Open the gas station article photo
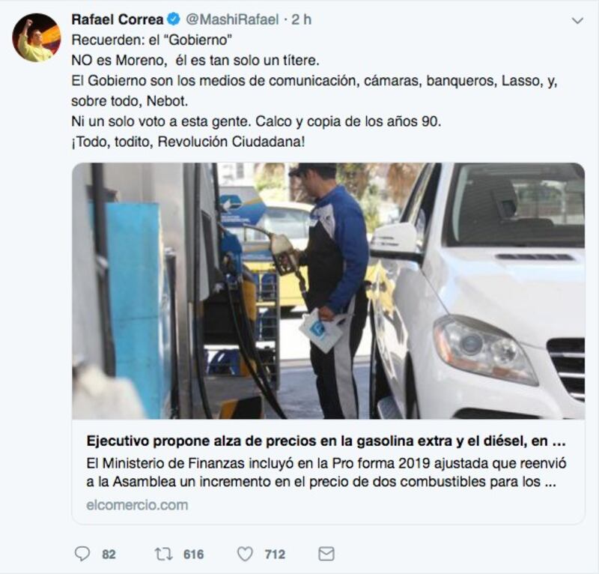The height and width of the screenshot is (574, 599). (328, 291)
